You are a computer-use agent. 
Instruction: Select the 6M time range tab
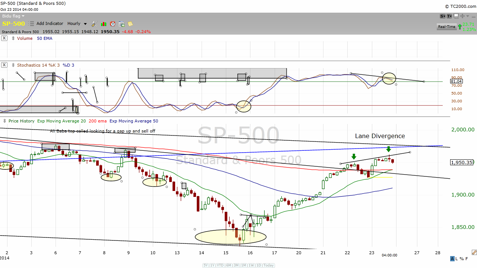229,265
